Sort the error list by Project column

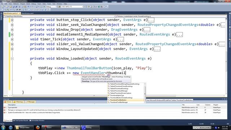pyautogui.click(x=219, y=105)
